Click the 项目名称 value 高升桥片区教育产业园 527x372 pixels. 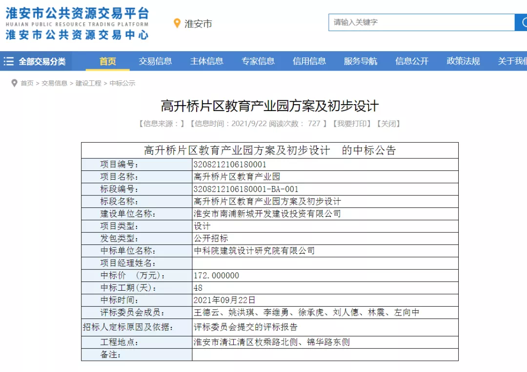coord(237,177)
